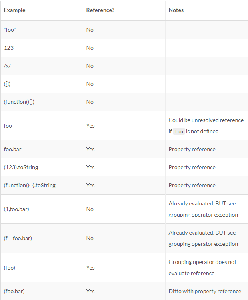Click the 'No' cell in the /x/ row

90,66
